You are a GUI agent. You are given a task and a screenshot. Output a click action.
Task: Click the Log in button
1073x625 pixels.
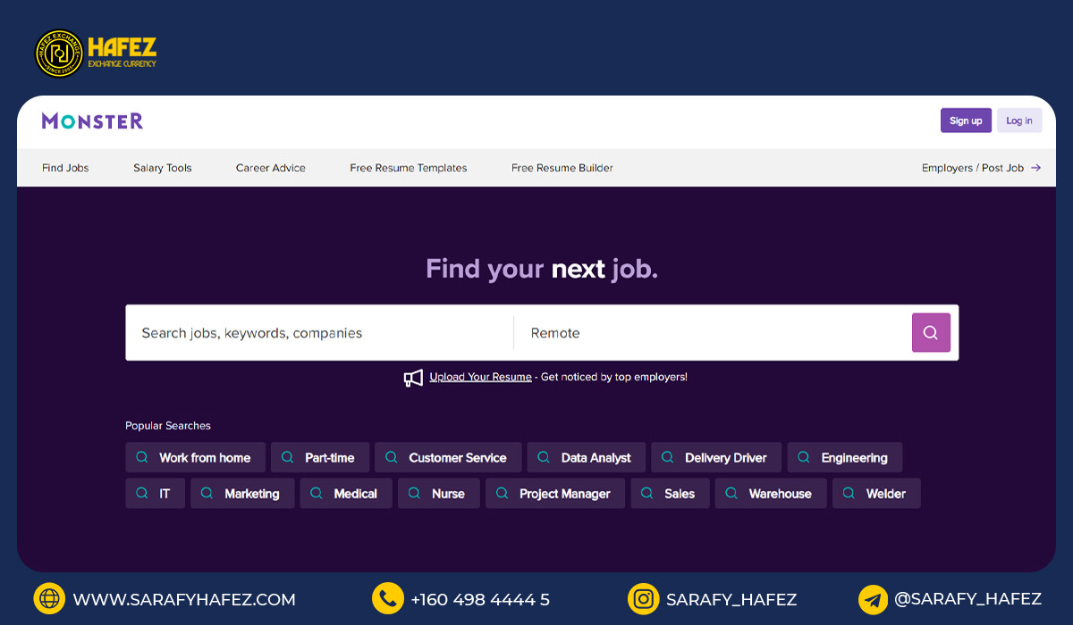(1019, 121)
